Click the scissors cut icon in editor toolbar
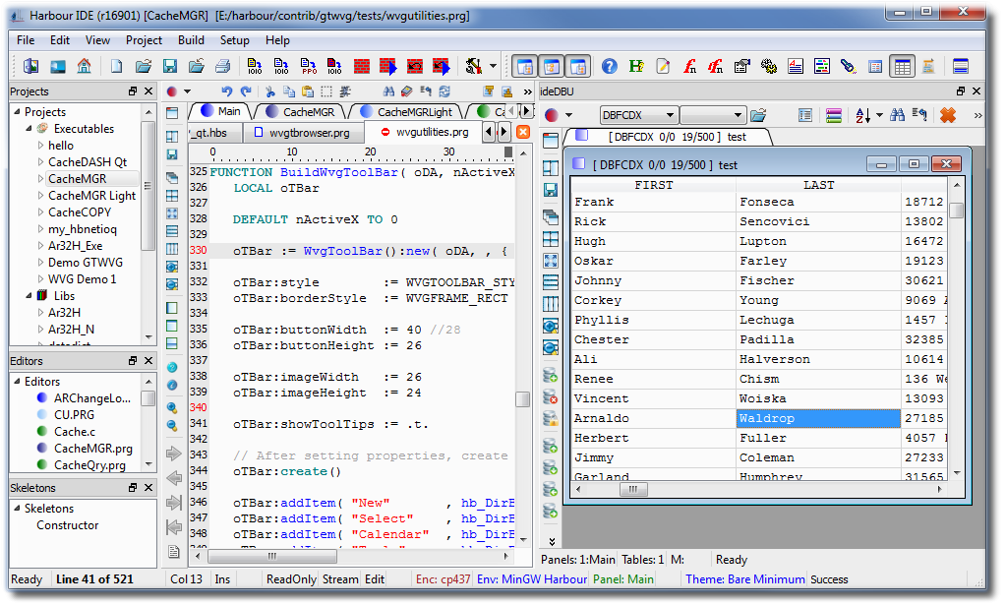Screen dimensions: 1006x606 [270, 91]
